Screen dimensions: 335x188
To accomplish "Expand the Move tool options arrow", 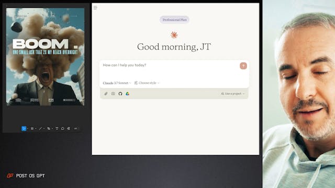I will tap(28, 128).
